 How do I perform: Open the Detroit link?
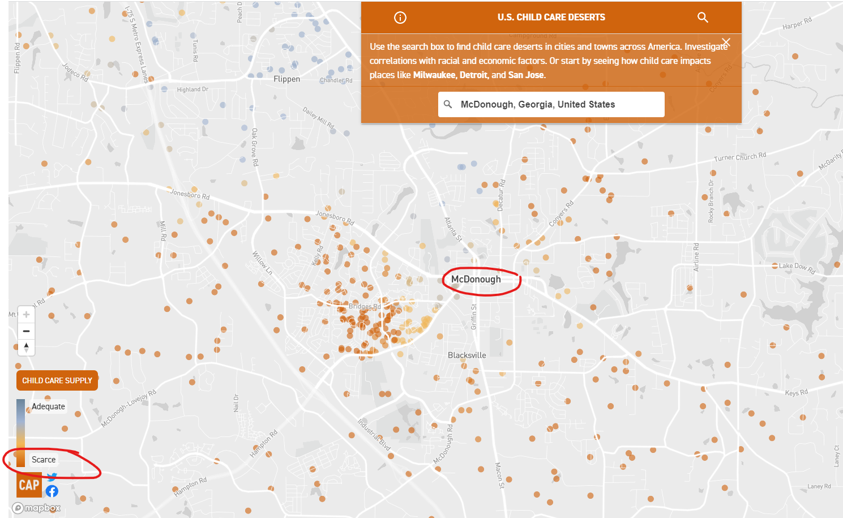point(473,75)
